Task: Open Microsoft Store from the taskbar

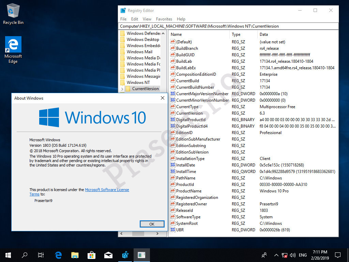Action: (x=91, y=255)
